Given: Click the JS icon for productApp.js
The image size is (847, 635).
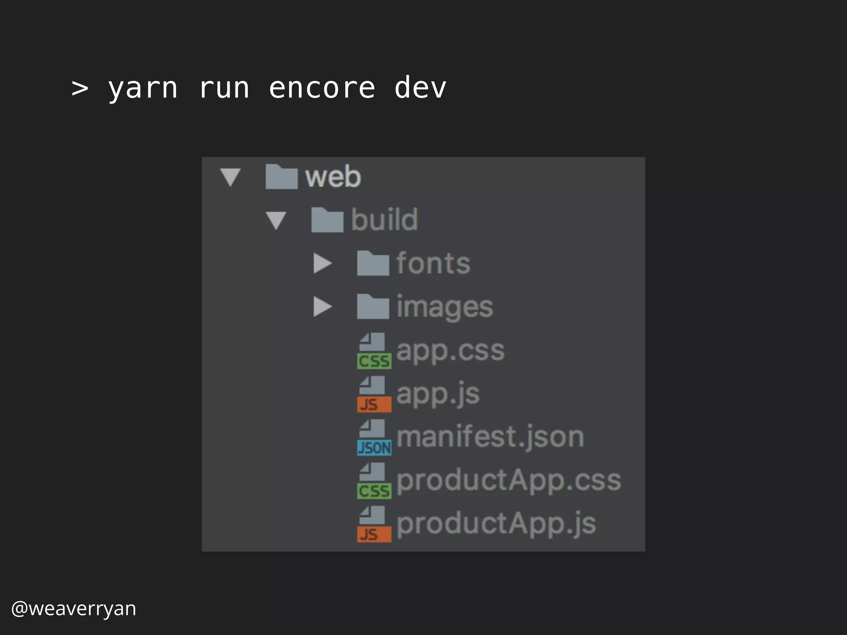Looking at the screenshot, I should [x=374, y=524].
